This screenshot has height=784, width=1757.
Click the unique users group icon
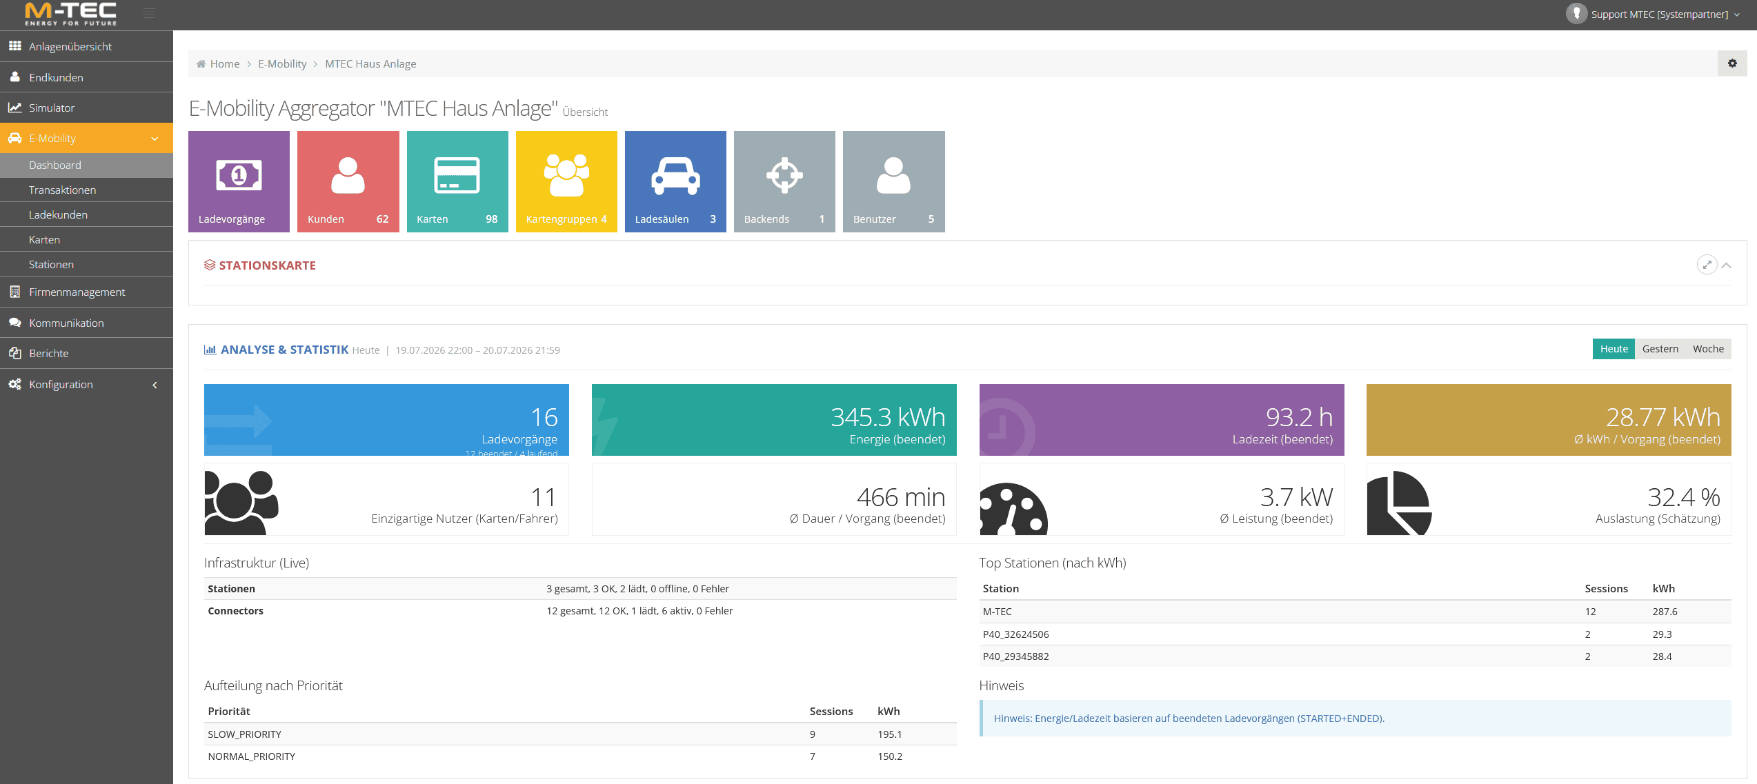coord(241,503)
